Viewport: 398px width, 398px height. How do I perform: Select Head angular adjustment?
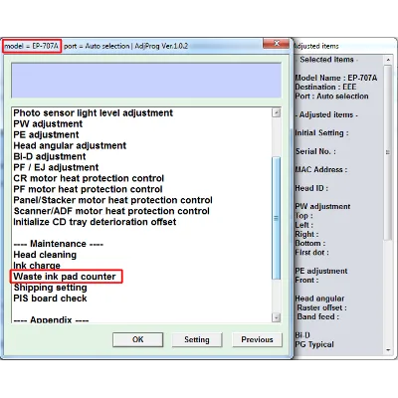[x=70, y=145]
